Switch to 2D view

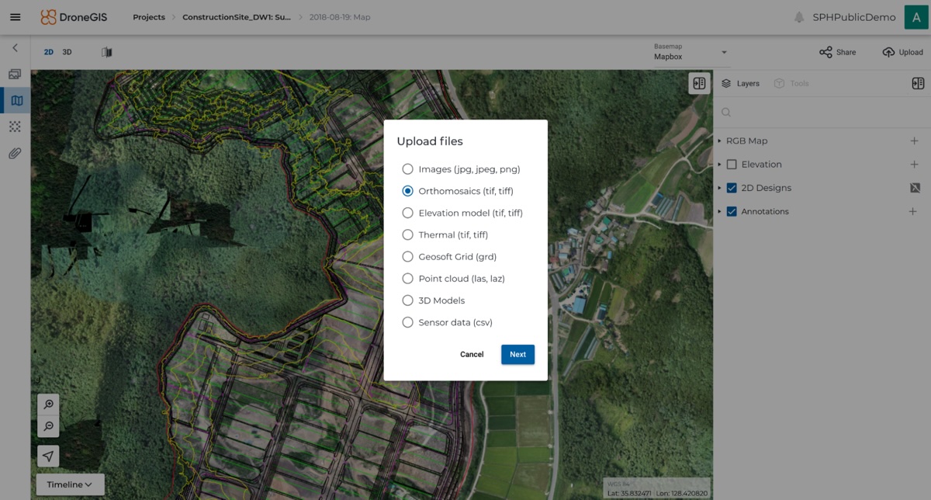[48, 52]
